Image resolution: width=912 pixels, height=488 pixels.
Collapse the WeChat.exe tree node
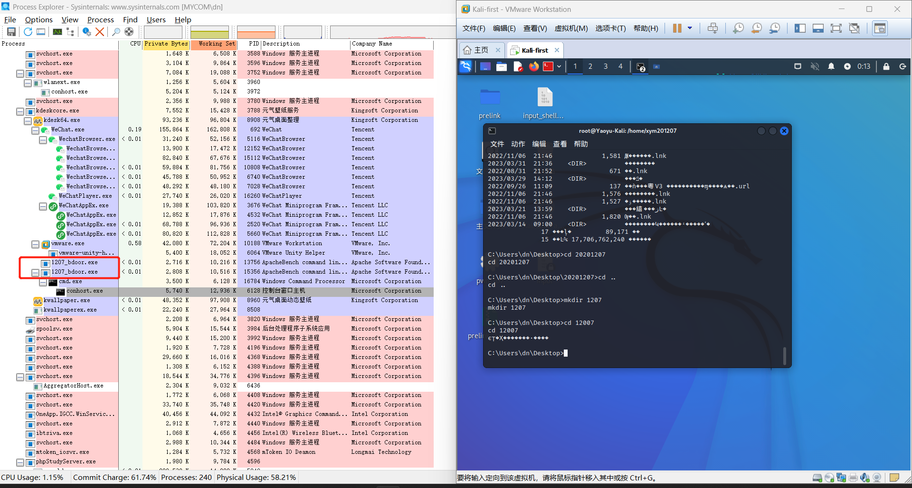pos(35,130)
